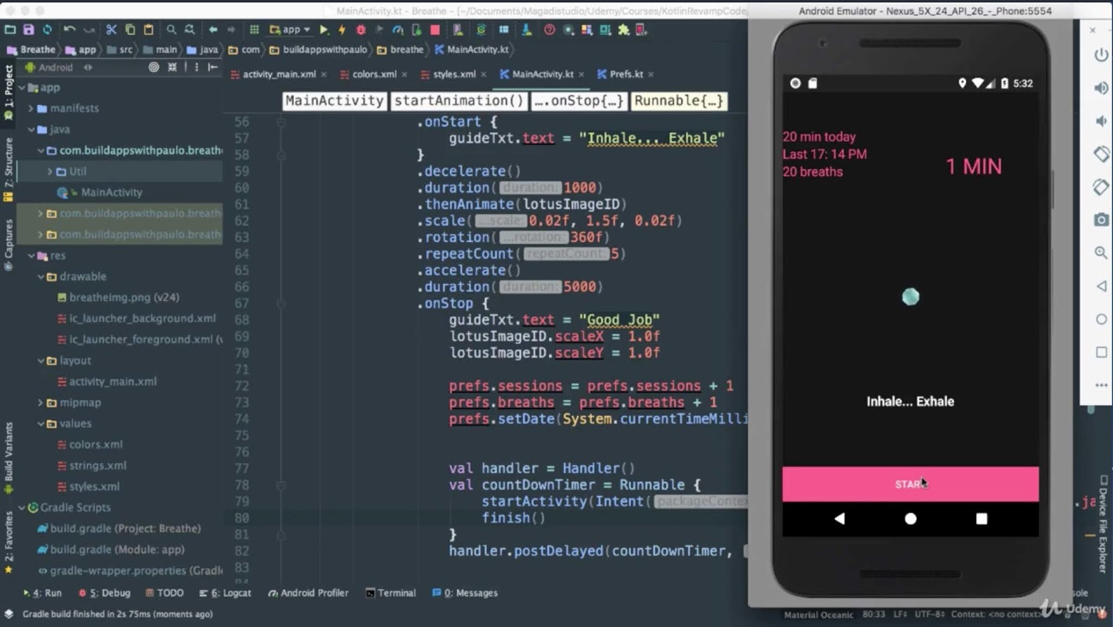Open the Android Profiler gauge icon

[397, 30]
